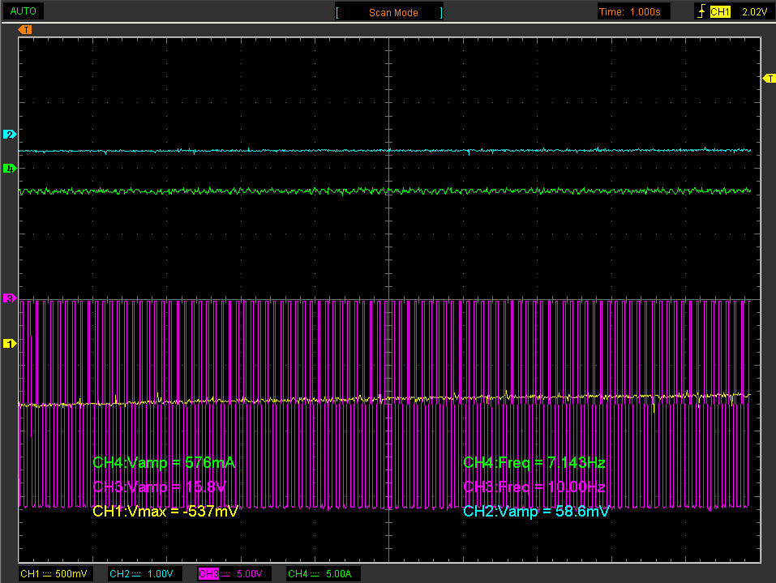Click the CH3:Freq = 10.00Hz measurement
Viewport: 776px width, 583px height.
tap(534, 487)
